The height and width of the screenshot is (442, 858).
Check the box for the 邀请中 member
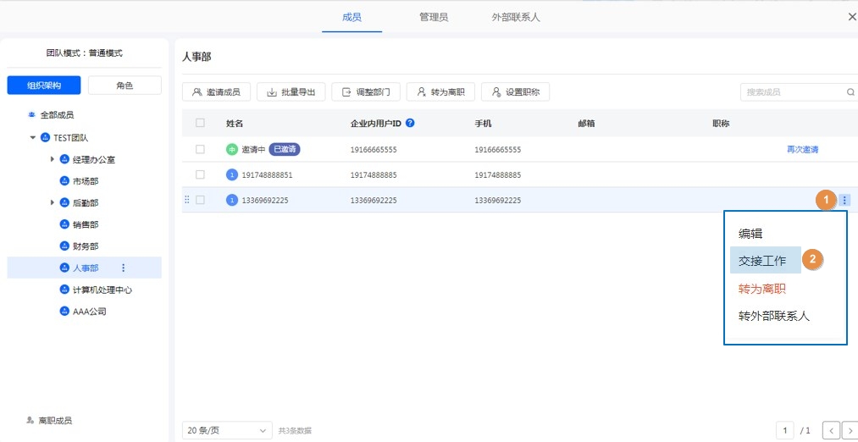point(200,149)
